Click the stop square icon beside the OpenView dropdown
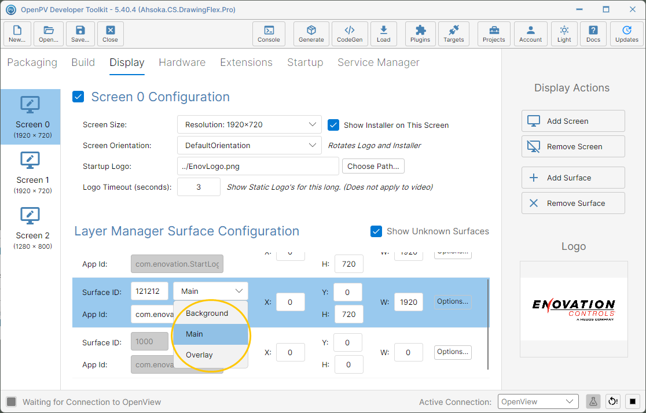 coord(633,401)
